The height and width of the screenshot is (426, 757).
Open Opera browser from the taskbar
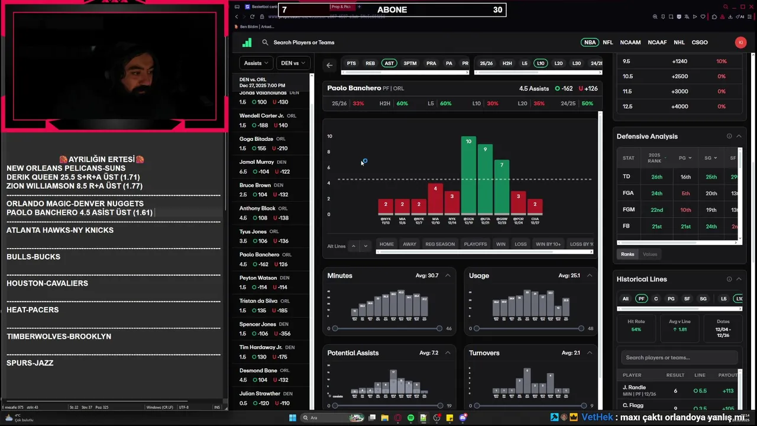397,418
